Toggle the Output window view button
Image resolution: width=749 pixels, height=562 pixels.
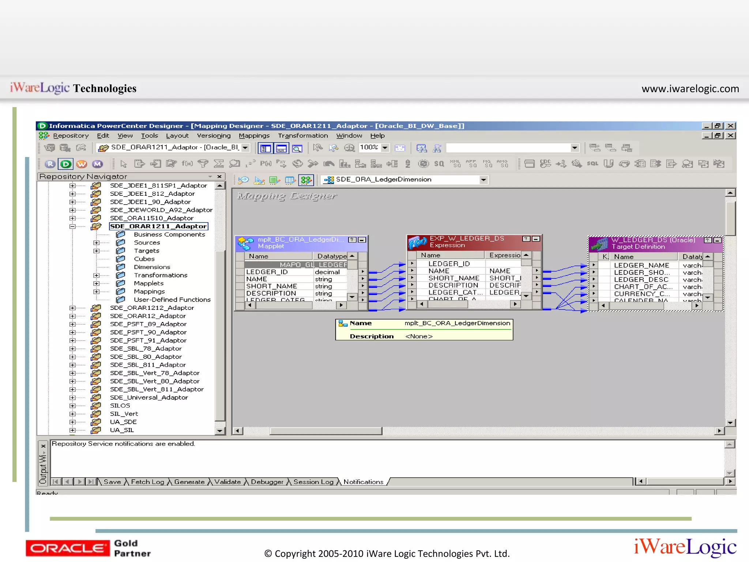point(281,148)
